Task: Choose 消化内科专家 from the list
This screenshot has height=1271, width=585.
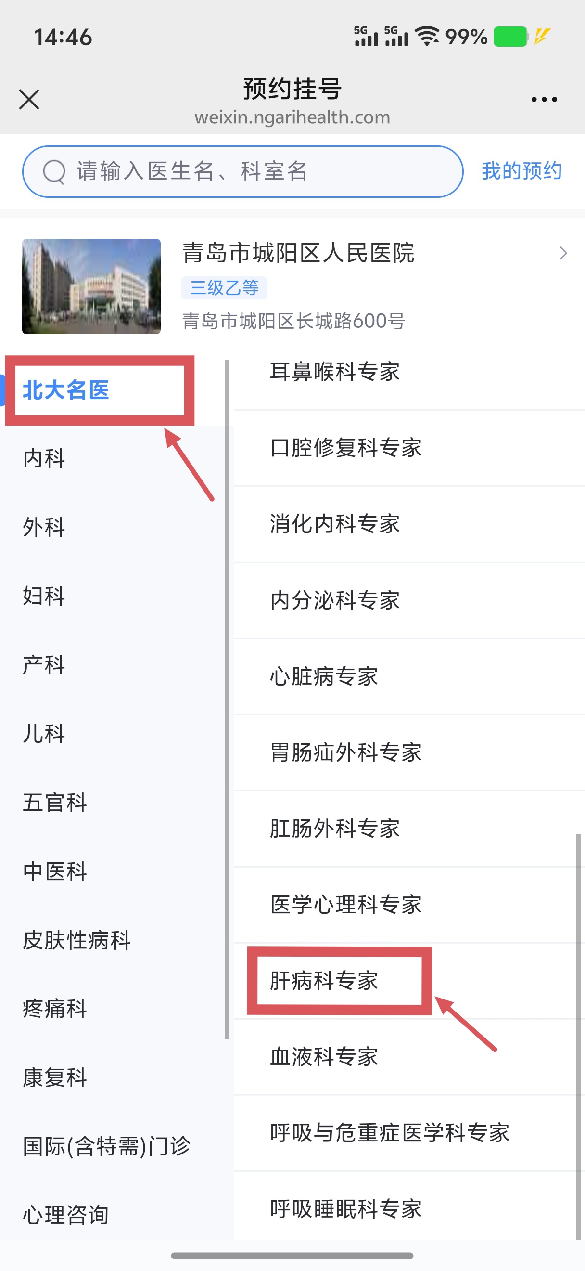Action: click(x=335, y=524)
